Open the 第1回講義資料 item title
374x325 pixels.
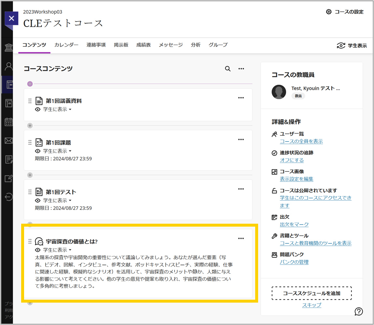64,101
